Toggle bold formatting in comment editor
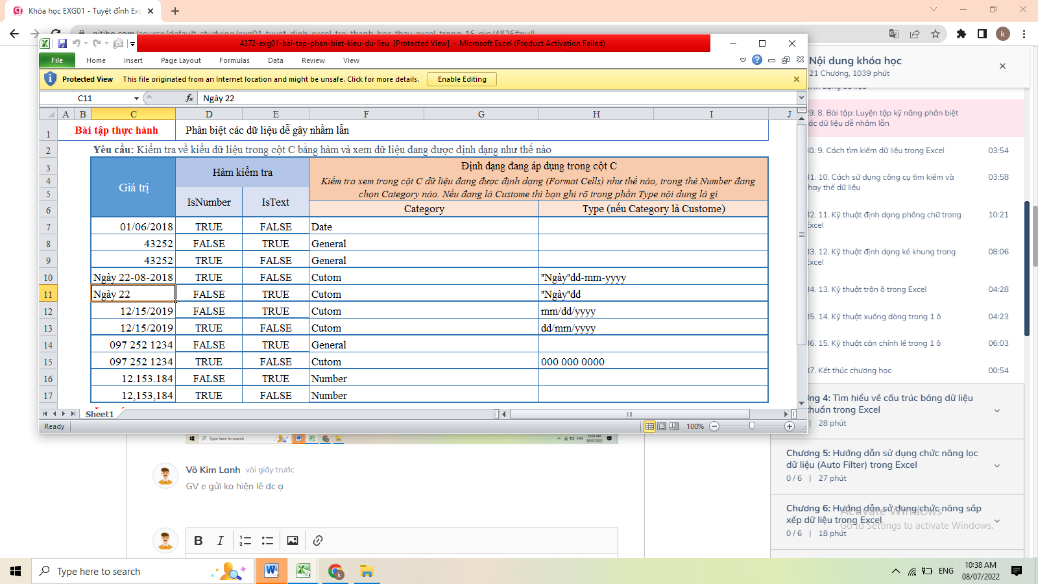The width and height of the screenshot is (1038, 584). coord(199,541)
